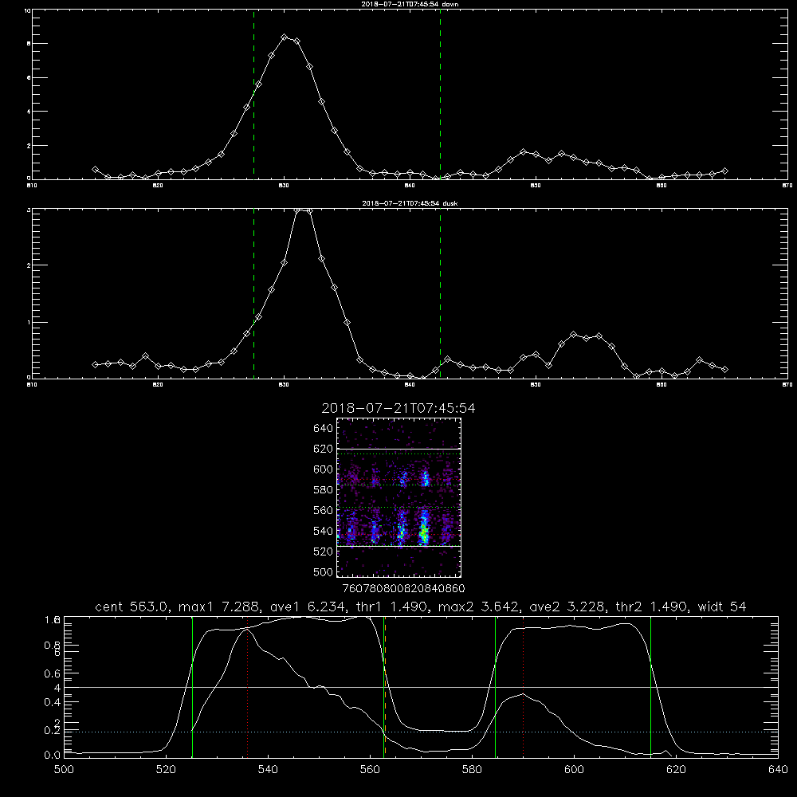
Task: Click the right green dashed line in dusk plot
Action: (440, 293)
